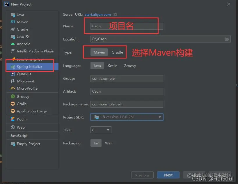Click SDK folder icon in Project SDK field

click(97, 117)
